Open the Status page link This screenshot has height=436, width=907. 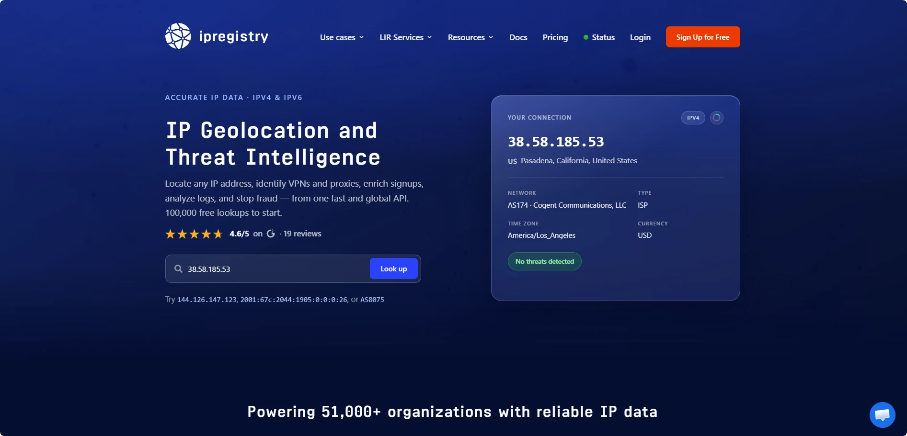click(x=603, y=37)
